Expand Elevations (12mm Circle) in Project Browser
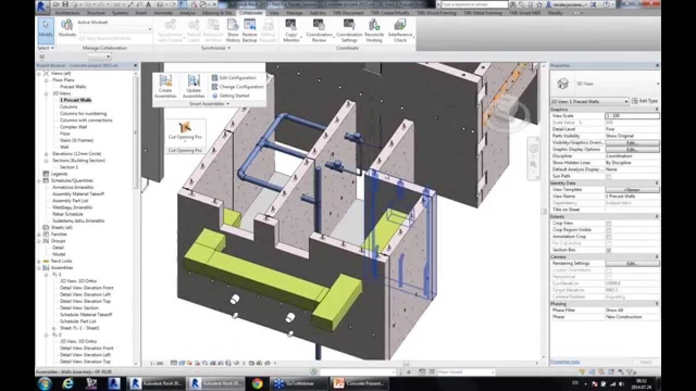The height and width of the screenshot is (391, 696). [x=47, y=153]
